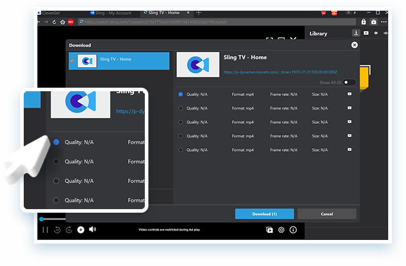Reload the current page
Image resolution: width=406 pixels, height=266 pixels.
54,22
